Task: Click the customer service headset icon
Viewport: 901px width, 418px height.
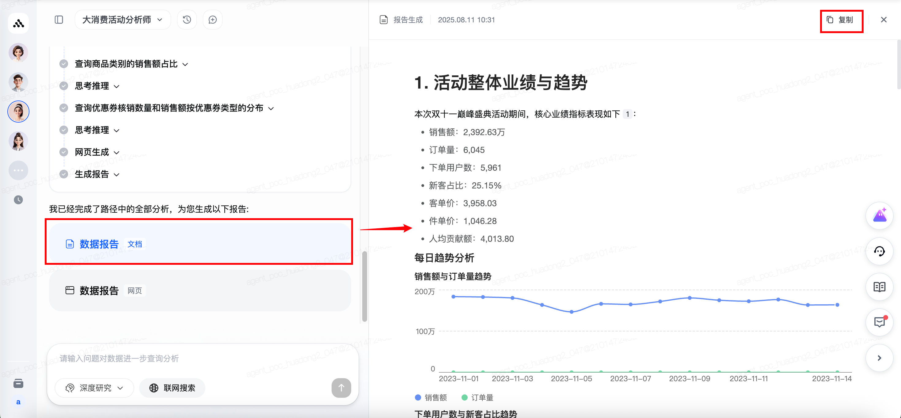Action: [879, 251]
